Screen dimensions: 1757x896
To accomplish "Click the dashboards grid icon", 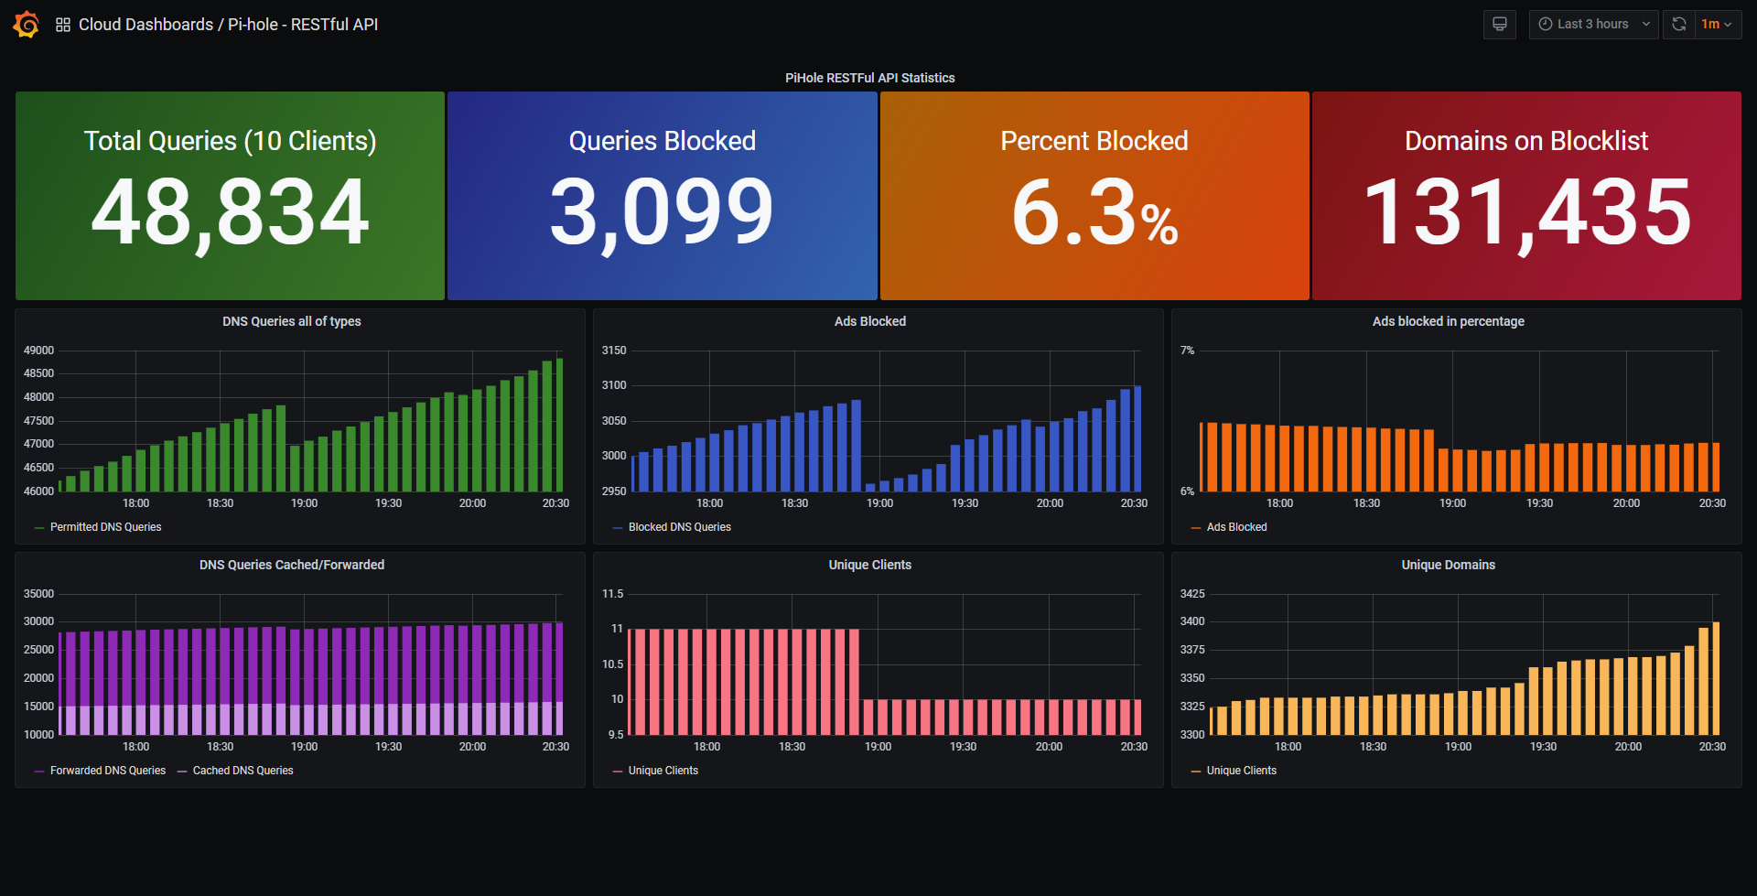I will [x=63, y=25].
